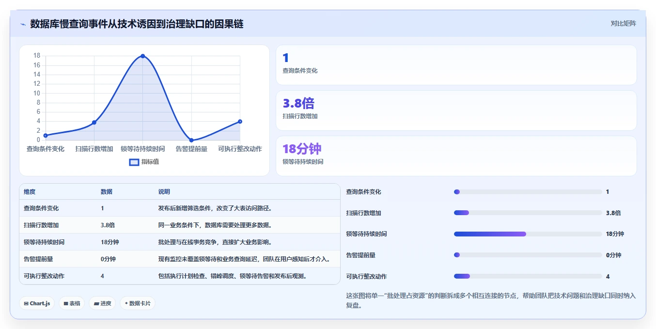Screen dimensions: 656x329
Task: Select the Chart.js tag
Action: [37, 303]
